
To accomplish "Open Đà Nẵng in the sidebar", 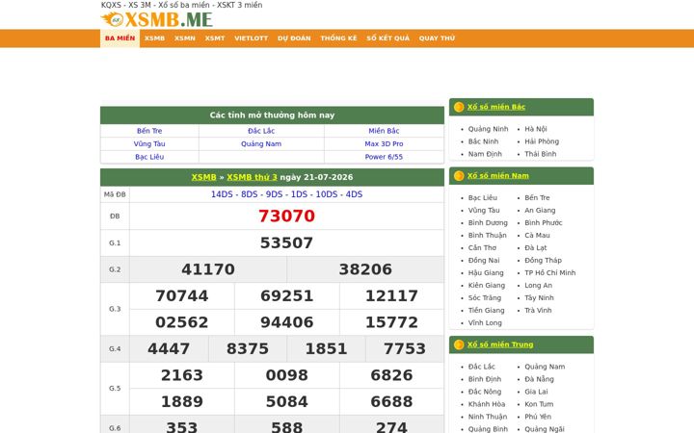I will point(539,379).
